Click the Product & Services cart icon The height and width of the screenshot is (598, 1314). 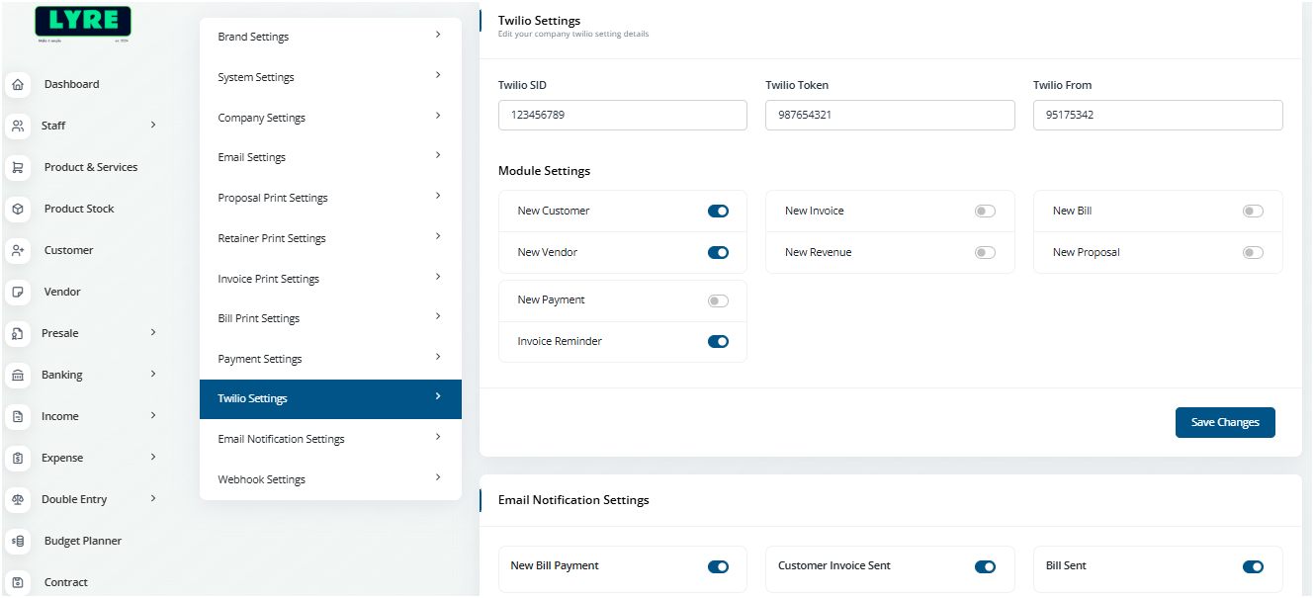pos(18,168)
